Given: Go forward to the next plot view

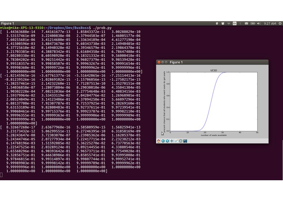Looking at the screenshot, I should pos(167,141).
